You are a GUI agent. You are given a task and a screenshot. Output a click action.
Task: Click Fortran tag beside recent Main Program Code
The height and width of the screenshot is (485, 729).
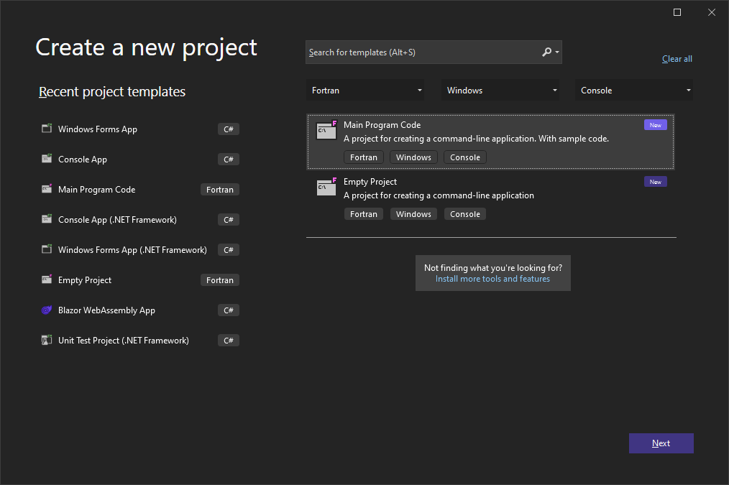click(x=220, y=189)
